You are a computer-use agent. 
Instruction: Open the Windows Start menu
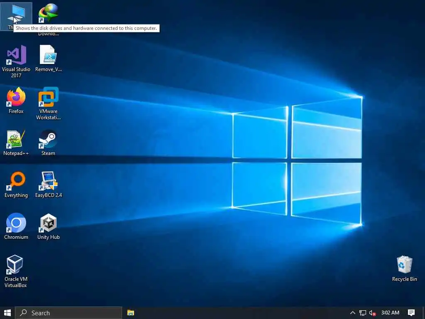(x=7, y=313)
